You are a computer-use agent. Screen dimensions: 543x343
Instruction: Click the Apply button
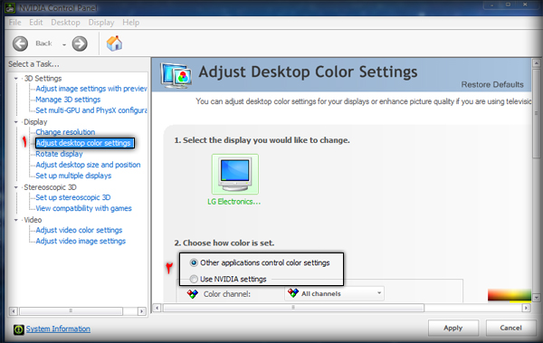tap(453, 328)
